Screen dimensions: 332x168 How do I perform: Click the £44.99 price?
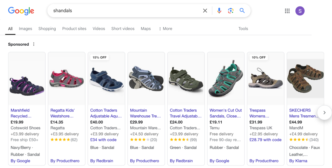click(296, 122)
